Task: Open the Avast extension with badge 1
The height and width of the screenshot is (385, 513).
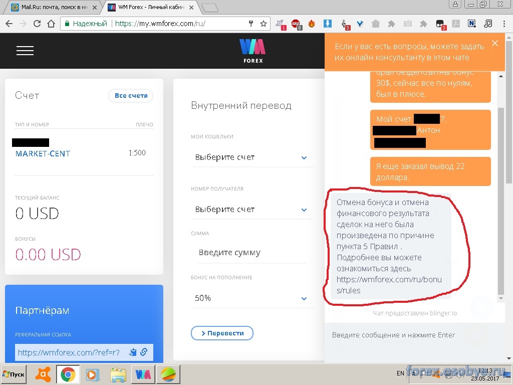Action: [x=281, y=24]
